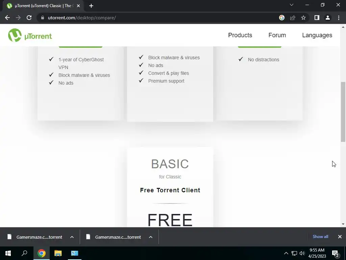Image resolution: width=346 pixels, height=260 pixels.
Task: Expand options for first Gamersmaze torrent
Action: (72, 237)
